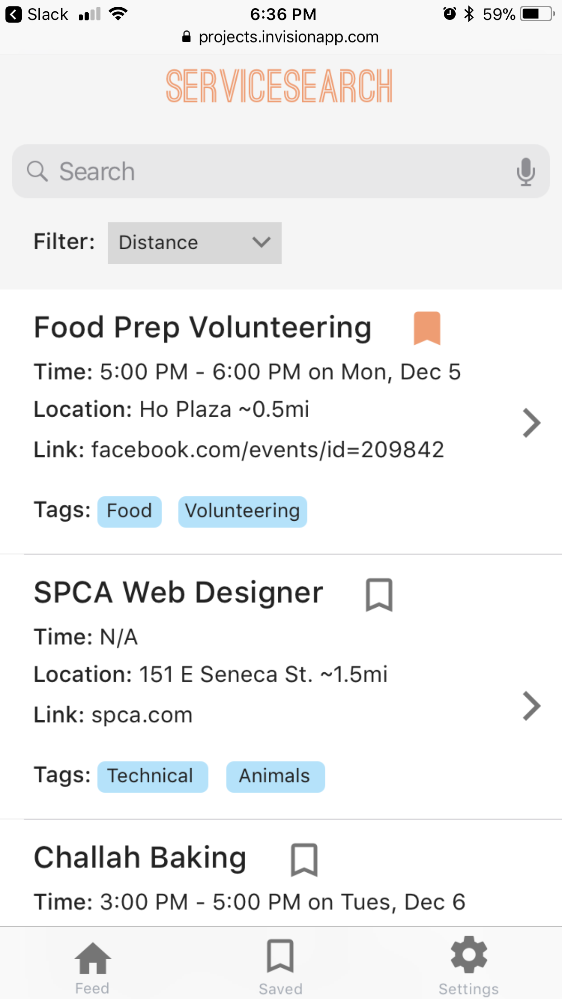The height and width of the screenshot is (999, 562).
Task: Open the Distance filter dropdown
Action: [195, 243]
